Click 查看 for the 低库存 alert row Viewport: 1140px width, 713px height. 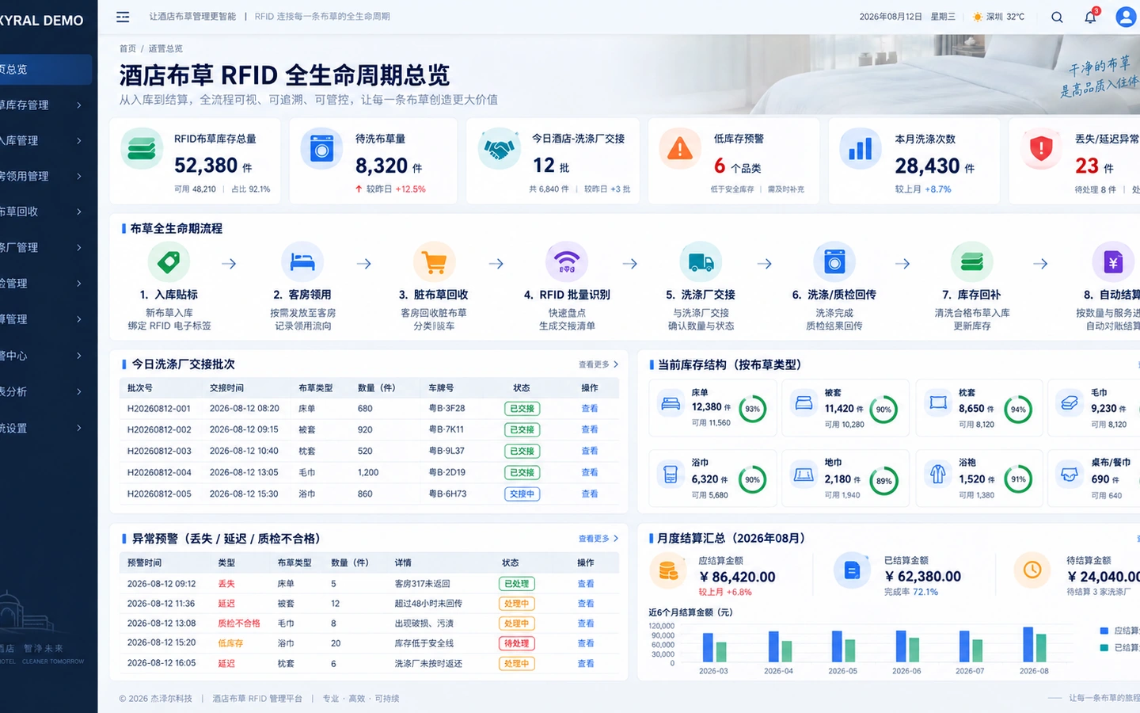coord(586,643)
